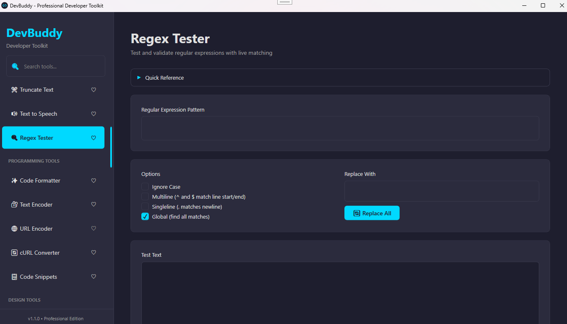This screenshot has width=567, height=324.
Task: Click inside the Replace With field
Action: pyautogui.click(x=441, y=191)
